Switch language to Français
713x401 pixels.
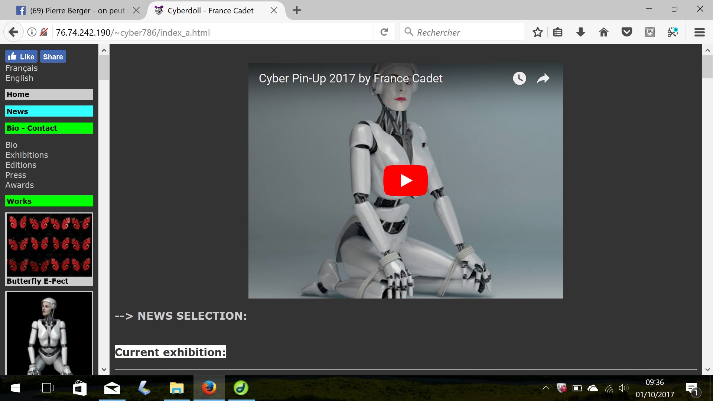click(x=22, y=68)
